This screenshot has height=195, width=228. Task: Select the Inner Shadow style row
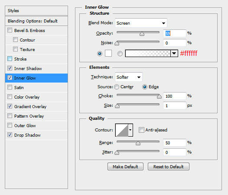[36, 68]
